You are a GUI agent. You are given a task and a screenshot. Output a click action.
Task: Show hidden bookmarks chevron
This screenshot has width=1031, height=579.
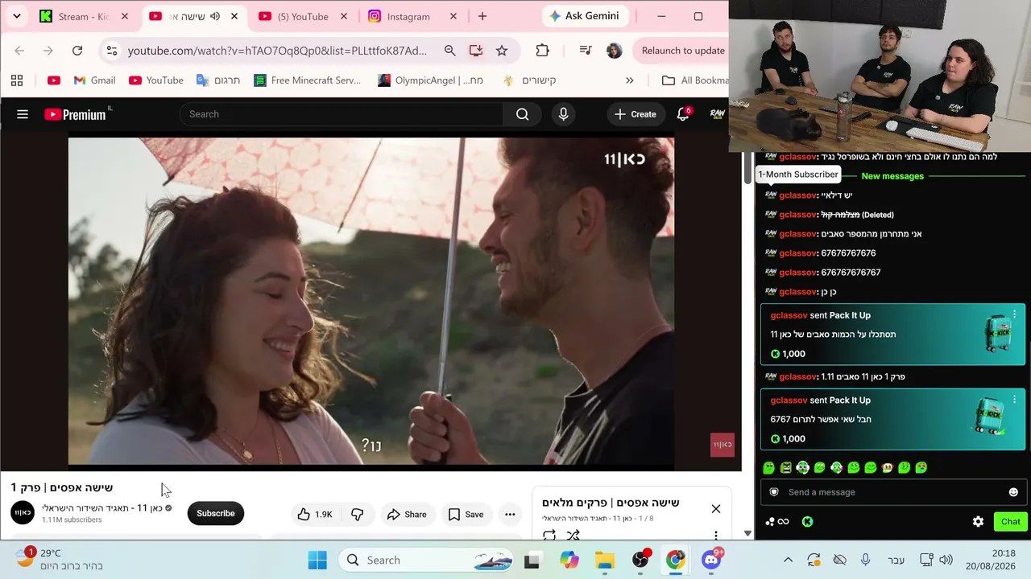click(x=629, y=80)
